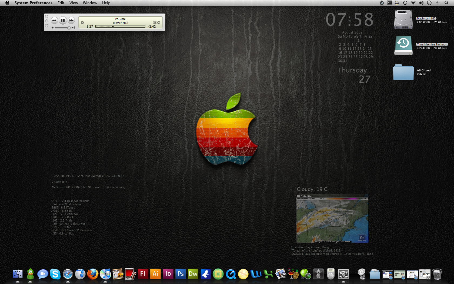
Task: Click remaining time -2:42 in mini player
Action: (x=152, y=27)
